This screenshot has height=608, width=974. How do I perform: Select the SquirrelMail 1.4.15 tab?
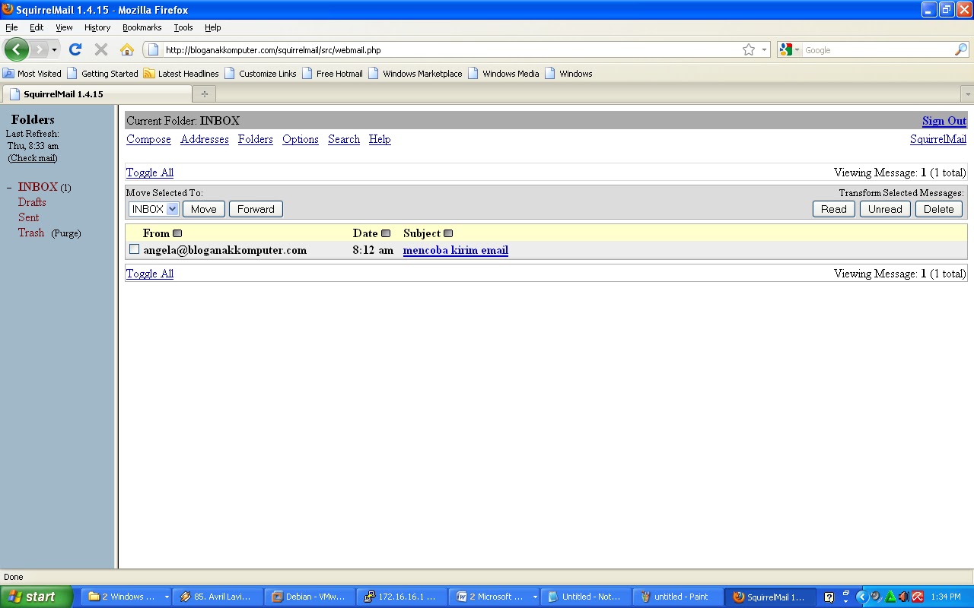(97, 94)
